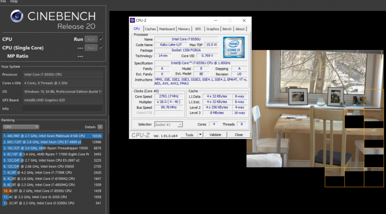Click the Run button for the CPU test
Screen dimensions: 386x214
coord(90,39)
